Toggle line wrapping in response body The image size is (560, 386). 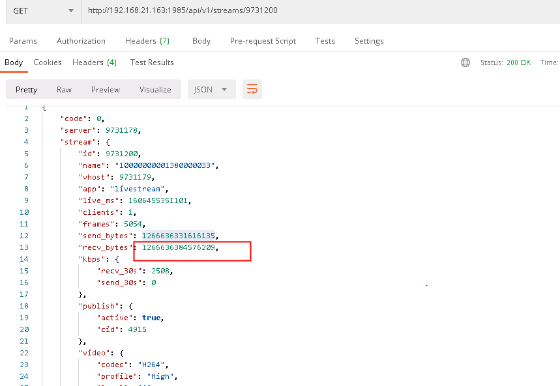[x=252, y=89]
